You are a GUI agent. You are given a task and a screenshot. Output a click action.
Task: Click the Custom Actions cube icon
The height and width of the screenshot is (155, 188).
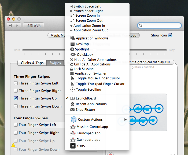[73, 120]
